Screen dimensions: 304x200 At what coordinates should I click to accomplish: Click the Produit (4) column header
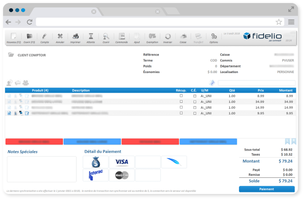pos(40,90)
